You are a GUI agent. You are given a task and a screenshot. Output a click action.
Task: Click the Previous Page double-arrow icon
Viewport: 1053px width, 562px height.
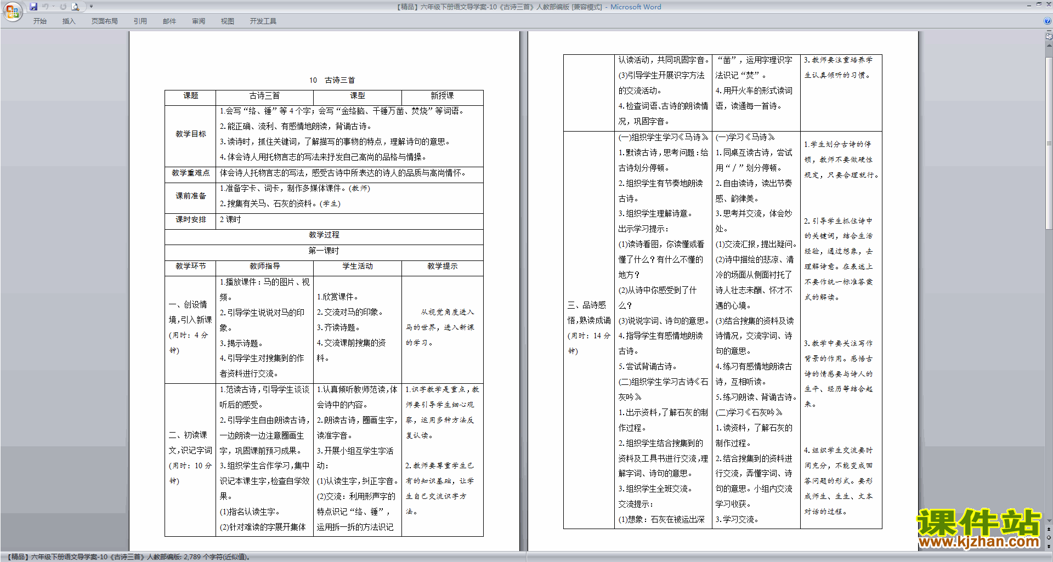click(1049, 530)
